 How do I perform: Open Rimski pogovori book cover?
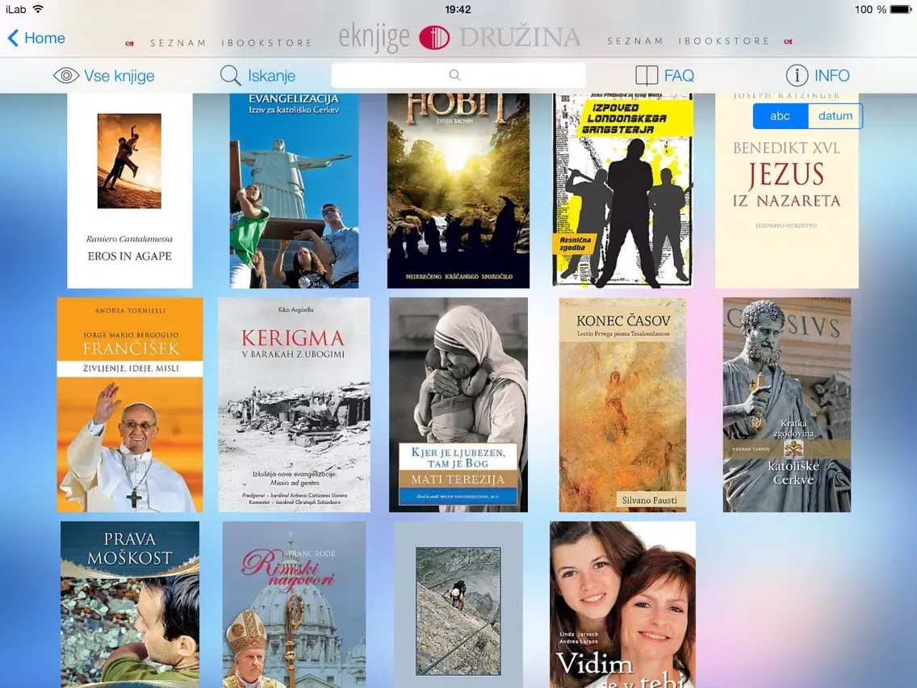pos(294,605)
